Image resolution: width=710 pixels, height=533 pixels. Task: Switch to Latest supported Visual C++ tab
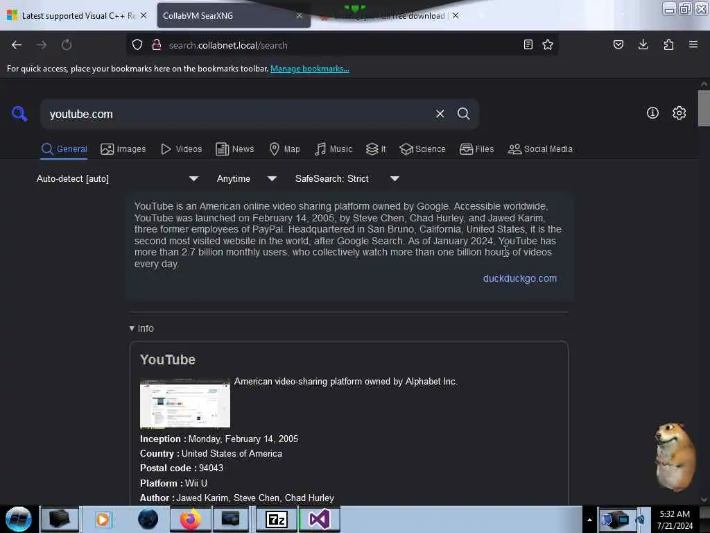77,15
